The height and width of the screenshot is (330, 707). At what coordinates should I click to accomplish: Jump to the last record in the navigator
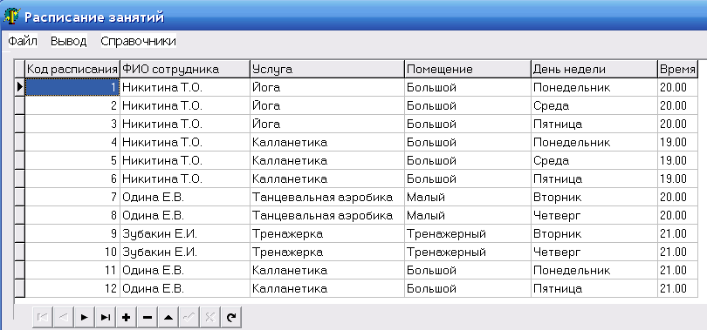click(106, 318)
